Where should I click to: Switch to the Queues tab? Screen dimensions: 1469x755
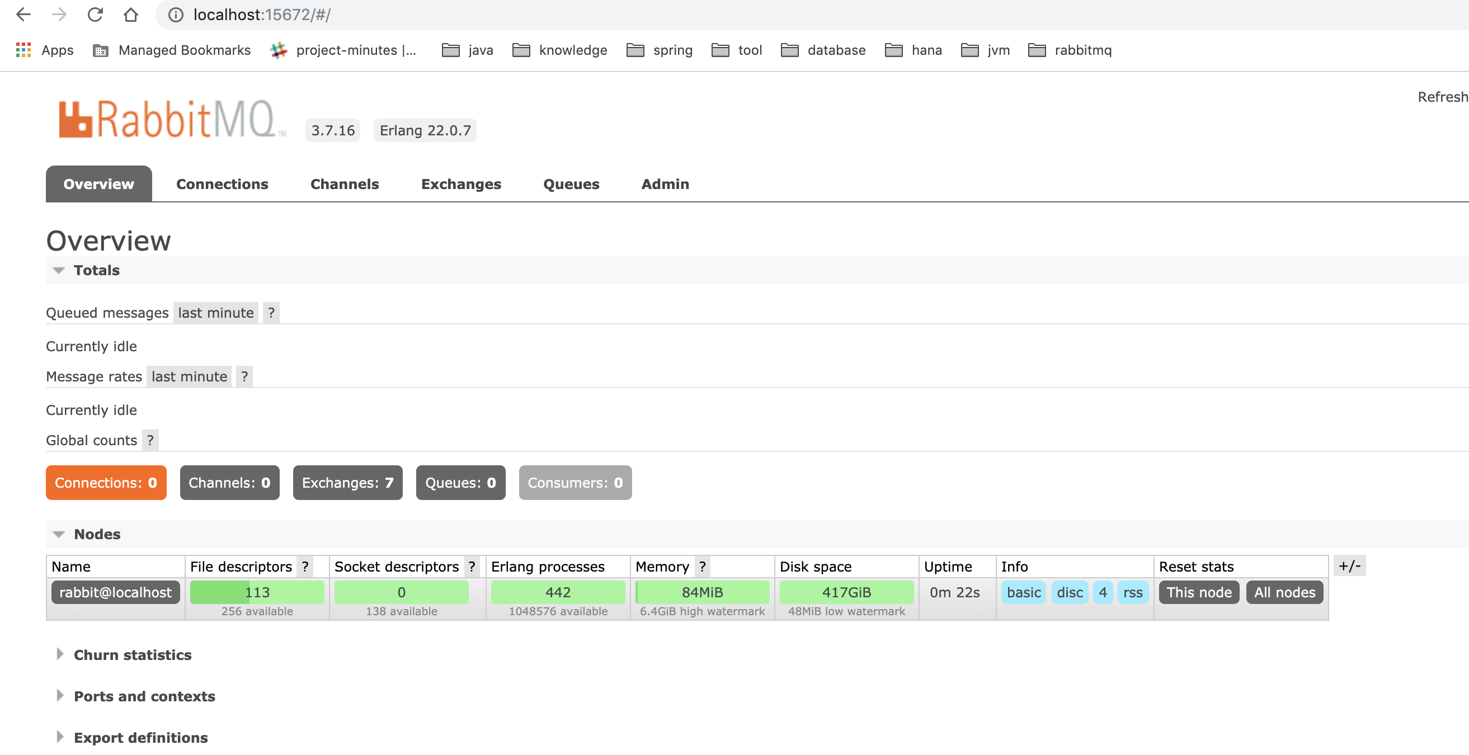(571, 184)
